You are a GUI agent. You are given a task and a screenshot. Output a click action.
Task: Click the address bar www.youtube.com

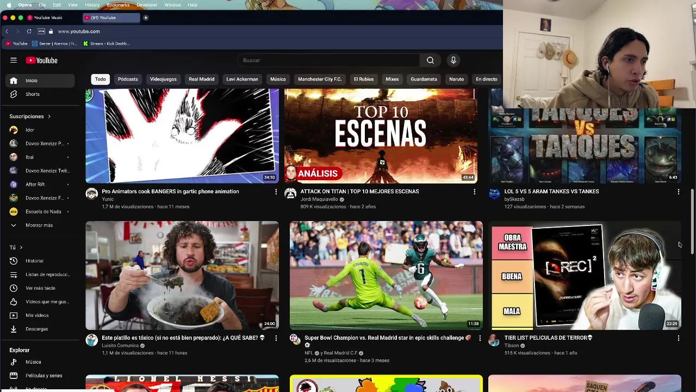[x=79, y=32]
